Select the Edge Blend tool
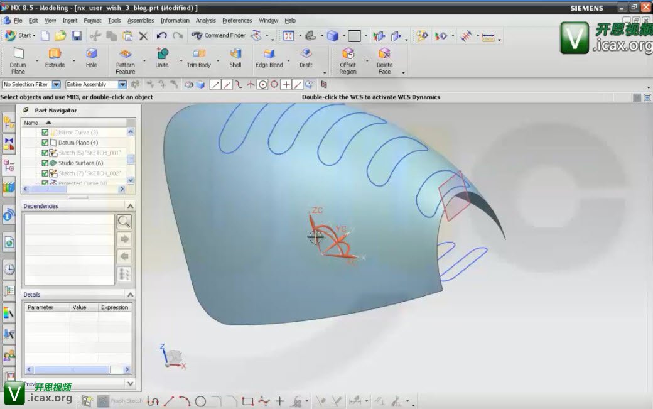Screen dimensions: 653x409 click(269, 55)
